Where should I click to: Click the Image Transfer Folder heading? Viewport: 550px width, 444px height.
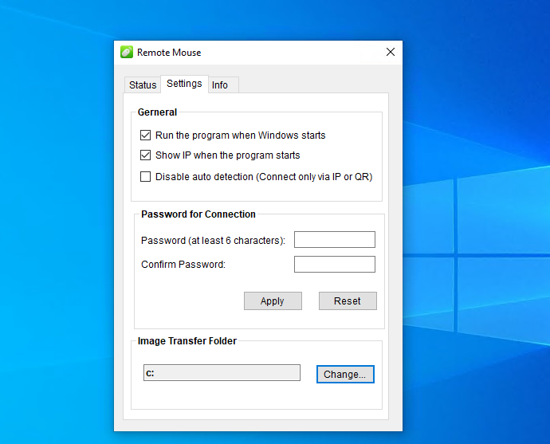(x=187, y=341)
